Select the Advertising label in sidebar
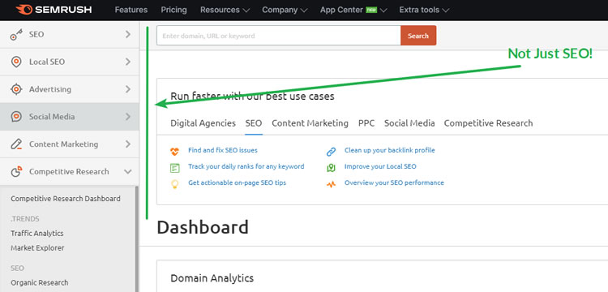 coord(50,89)
